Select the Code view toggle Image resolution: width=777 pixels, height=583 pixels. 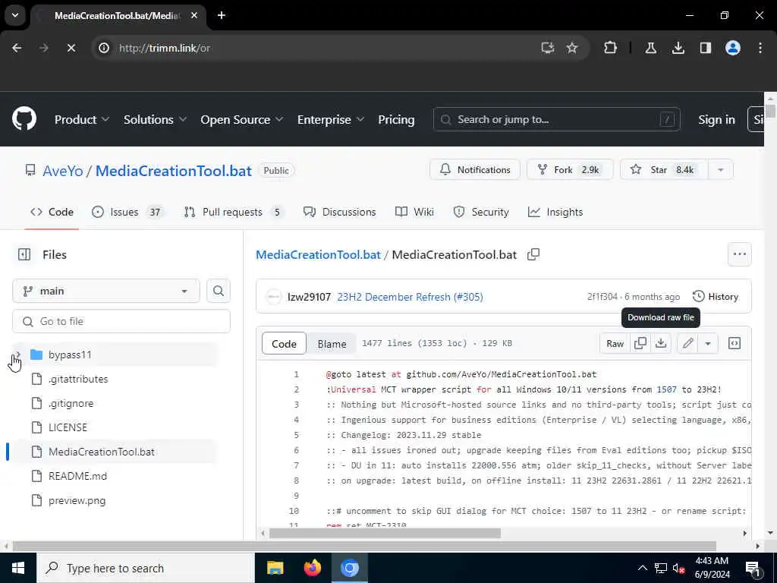(284, 344)
